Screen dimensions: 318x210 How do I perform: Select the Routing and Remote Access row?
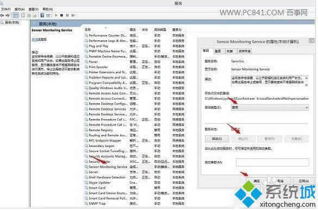coord(134,135)
